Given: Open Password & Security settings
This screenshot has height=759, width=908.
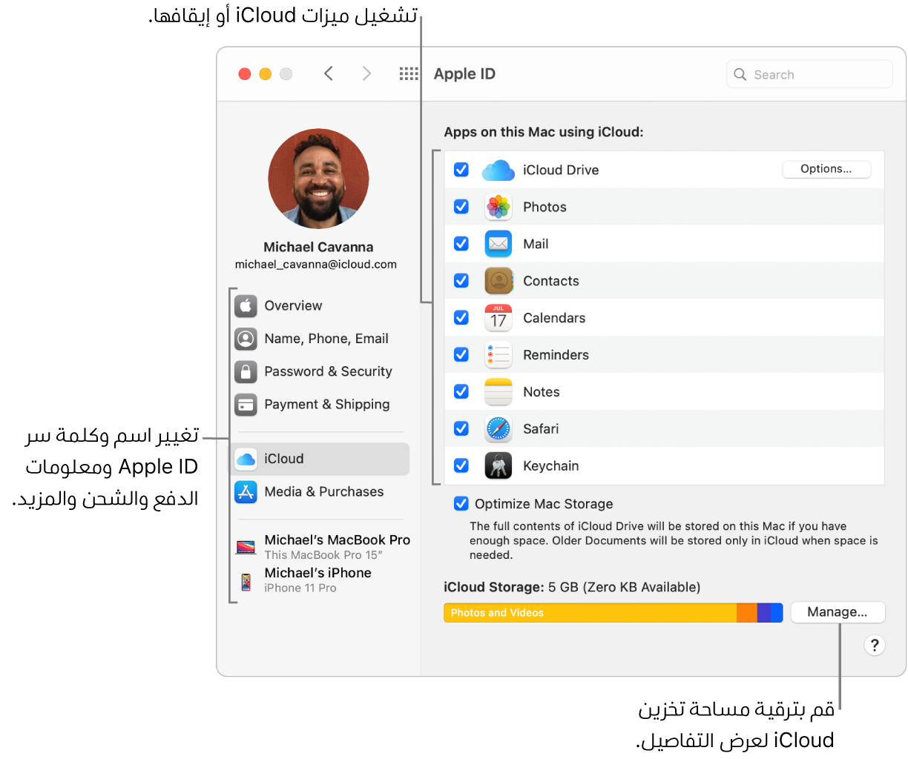Looking at the screenshot, I should tap(319, 371).
